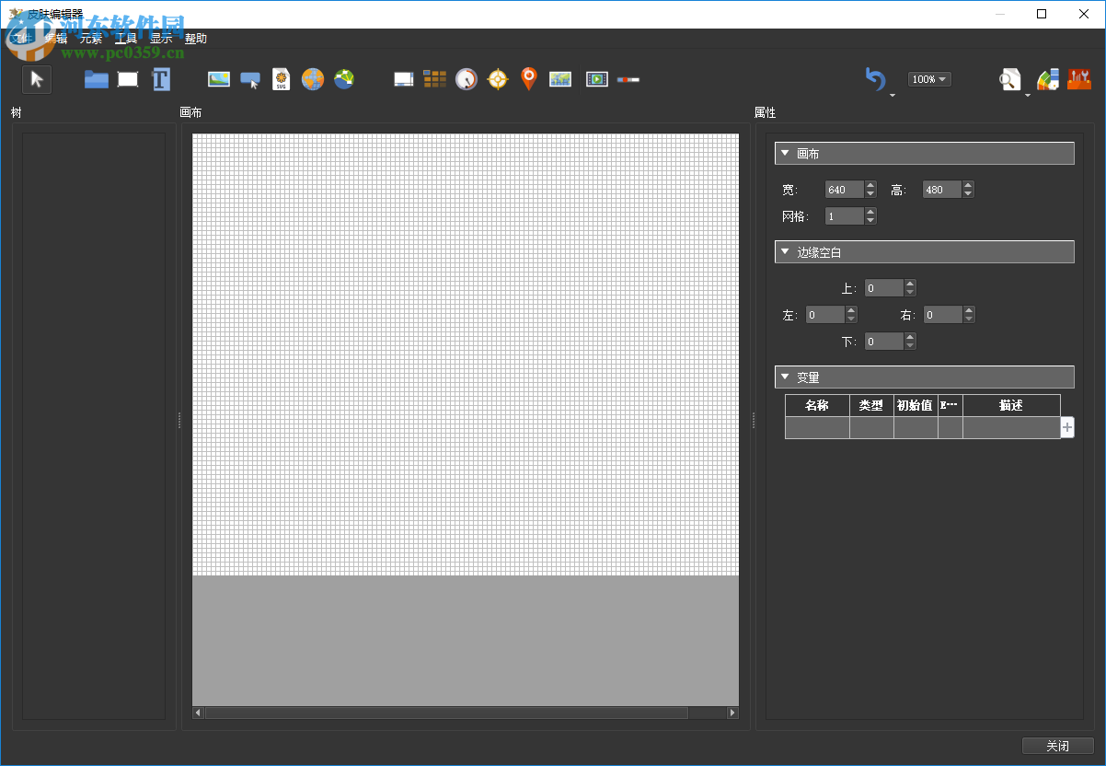Screen dimensions: 1106x766
Task: Insert an SVG file element
Action: tap(281, 79)
